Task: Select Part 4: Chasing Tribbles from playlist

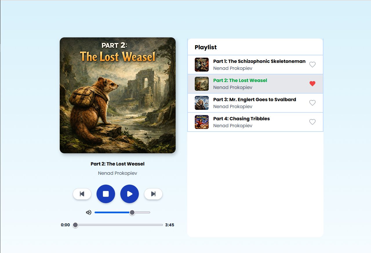Action: click(x=241, y=119)
